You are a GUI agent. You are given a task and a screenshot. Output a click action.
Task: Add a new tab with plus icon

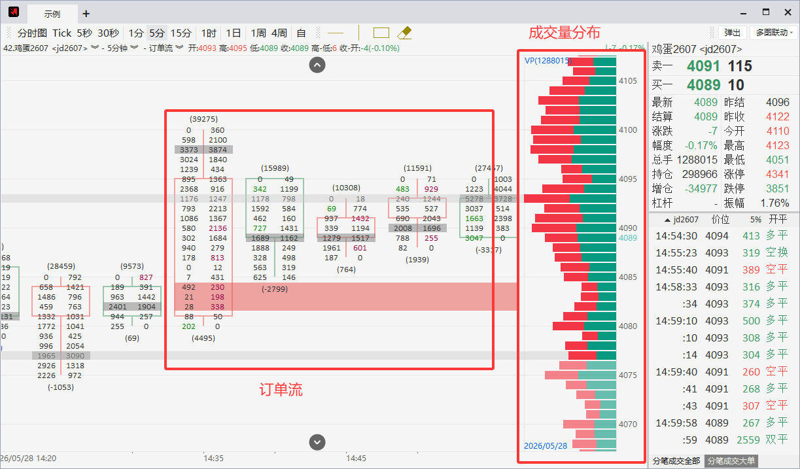pos(86,14)
